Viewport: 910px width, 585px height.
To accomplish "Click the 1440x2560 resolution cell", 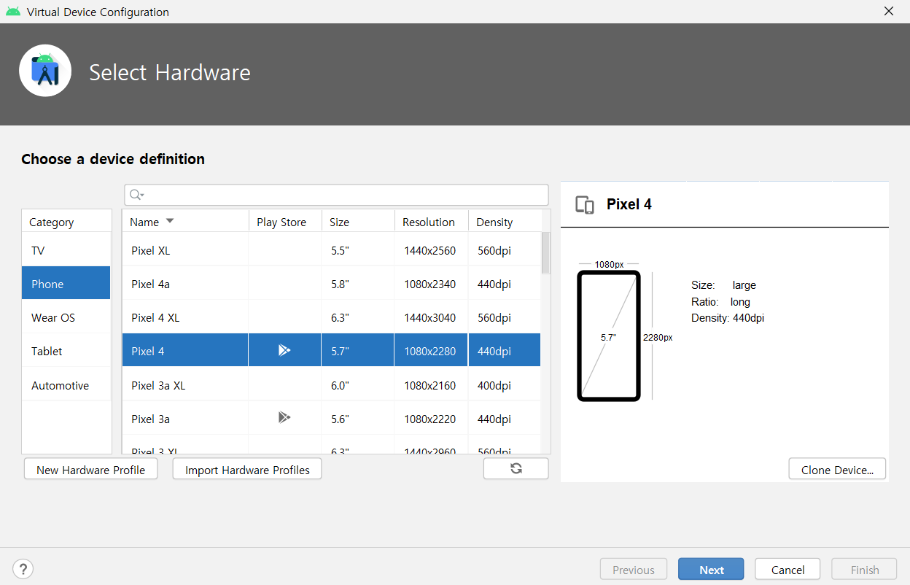I will click(429, 250).
